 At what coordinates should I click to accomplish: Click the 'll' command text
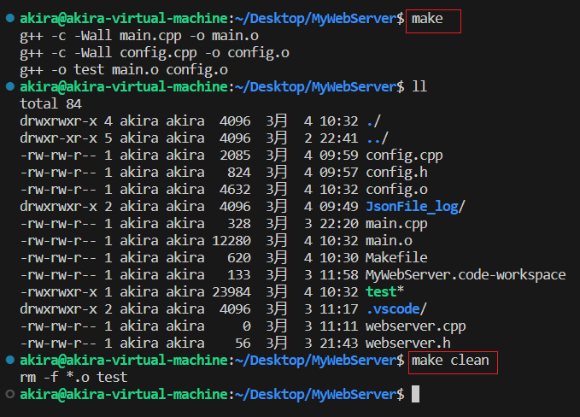click(x=419, y=87)
